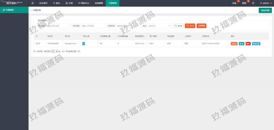
Task: Open 角色 menu with person icon
Action: (x=56, y=3)
